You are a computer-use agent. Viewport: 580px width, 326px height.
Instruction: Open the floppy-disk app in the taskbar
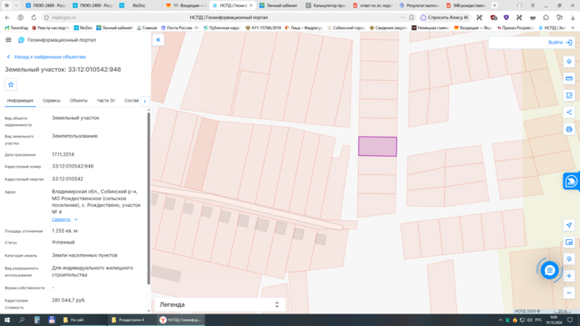coord(52,320)
